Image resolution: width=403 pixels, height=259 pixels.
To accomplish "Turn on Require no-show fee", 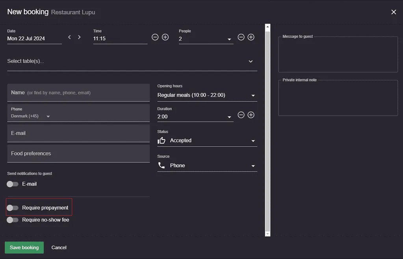I will [x=13, y=220].
